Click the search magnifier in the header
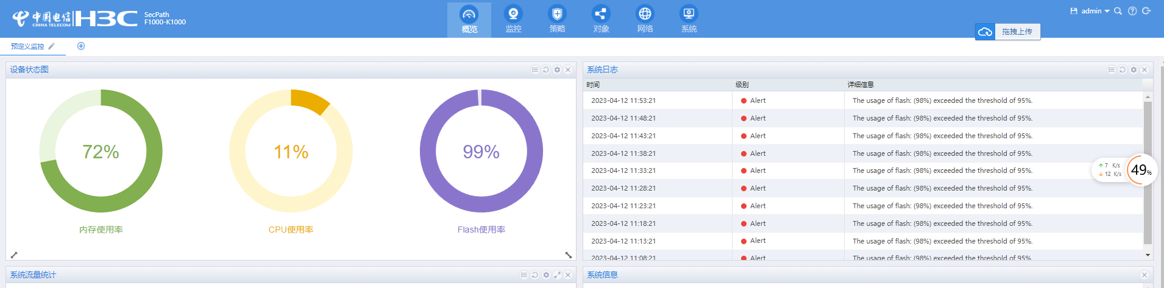 (x=1118, y=11)
